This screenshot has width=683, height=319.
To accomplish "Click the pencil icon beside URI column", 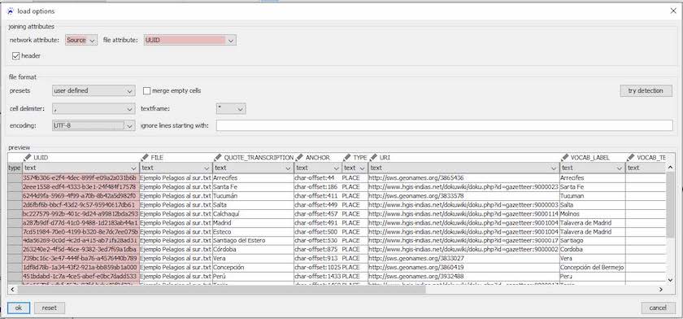I will [x=373, y=157].
